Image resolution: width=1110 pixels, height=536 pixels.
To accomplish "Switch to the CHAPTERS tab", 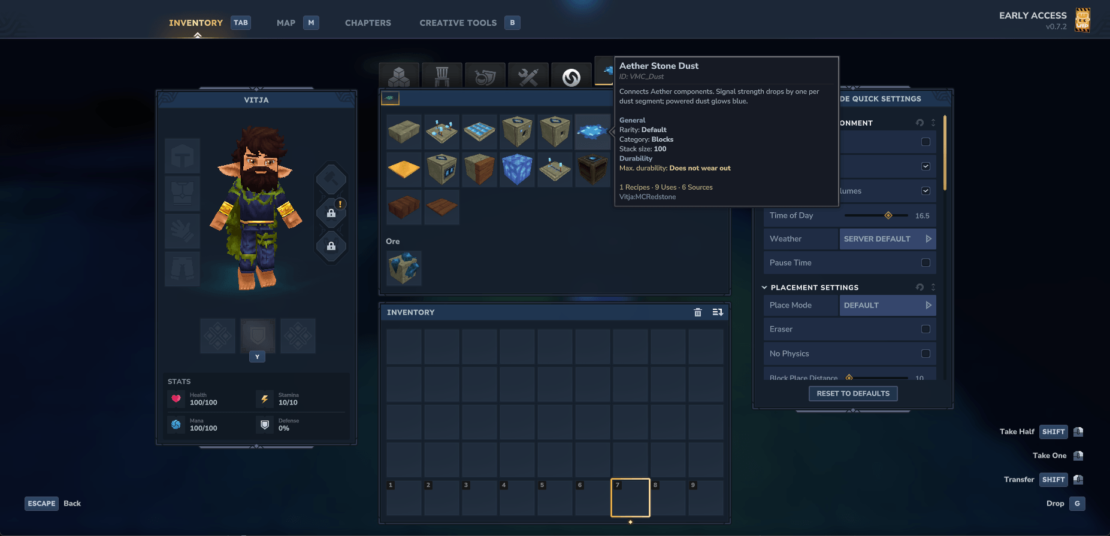I will pyautogui.click(x=368, y=23).
